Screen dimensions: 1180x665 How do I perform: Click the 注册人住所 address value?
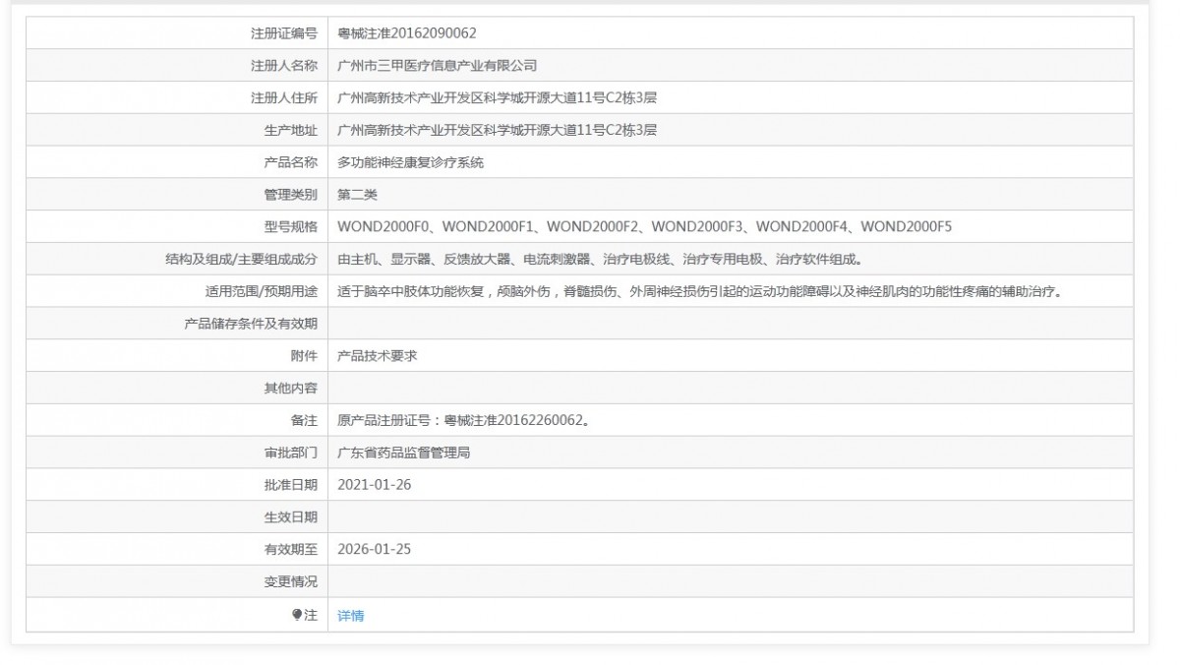pos(497,98)
